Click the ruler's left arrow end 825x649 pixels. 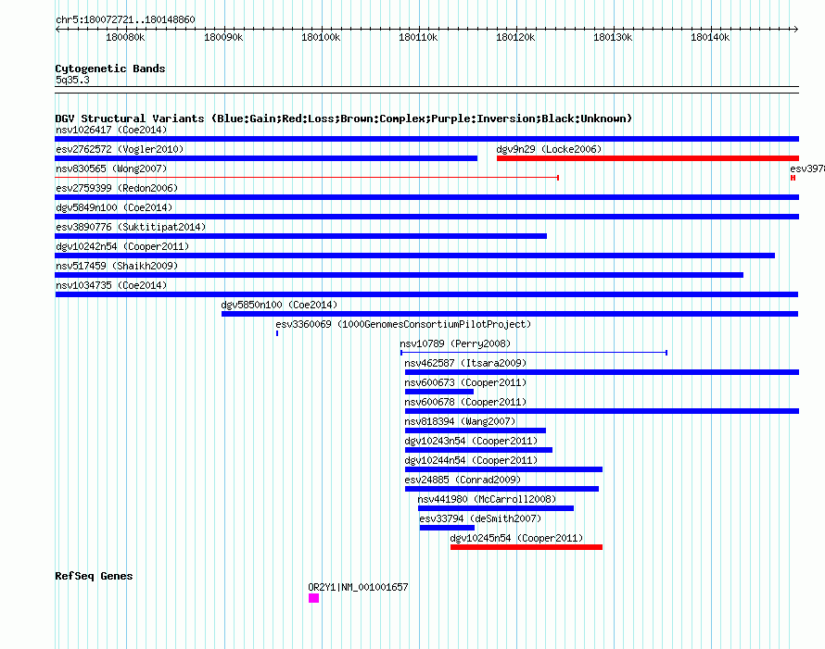point(57,29)
